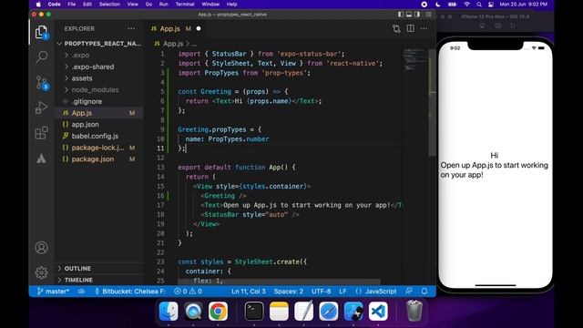Open Finder from the dock
The width and height of the screenshot is (583, 328).
[169, 311]
